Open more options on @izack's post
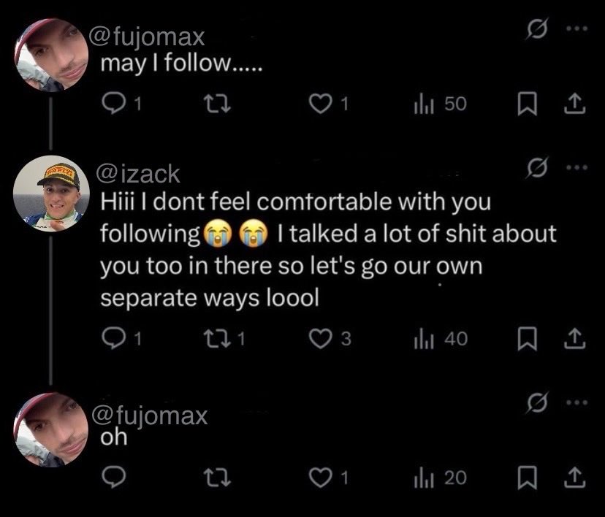605x517 pixels. (577, 167)
